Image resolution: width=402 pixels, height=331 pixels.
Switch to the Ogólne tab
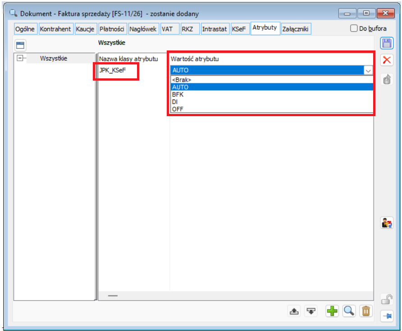point(25,29)
